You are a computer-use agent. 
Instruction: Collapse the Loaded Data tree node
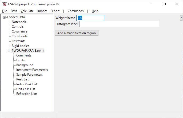coord(5,17)
